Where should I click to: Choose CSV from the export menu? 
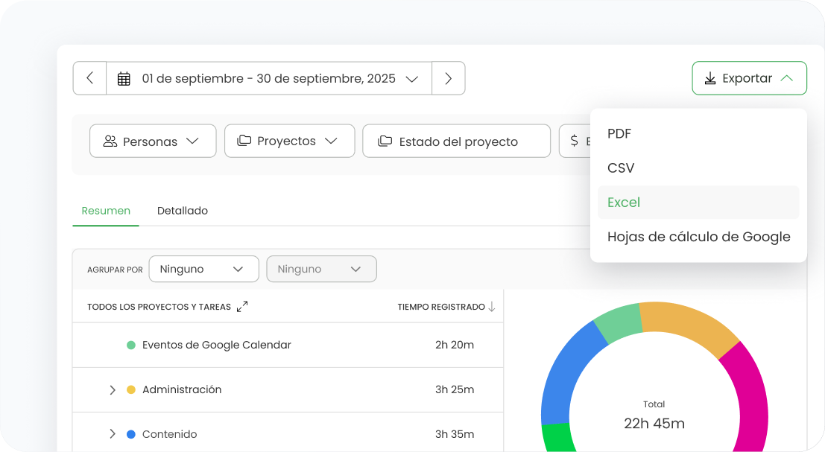pos(699,168)
